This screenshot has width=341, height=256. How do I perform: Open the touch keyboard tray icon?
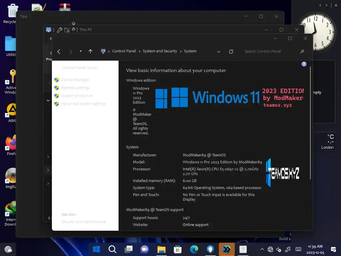point(298,249)
